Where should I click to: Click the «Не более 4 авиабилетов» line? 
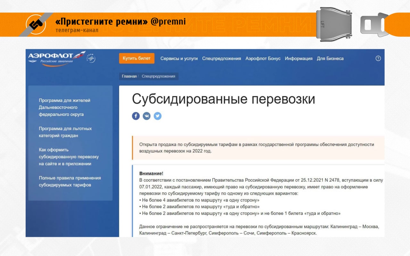coord(199,200)
